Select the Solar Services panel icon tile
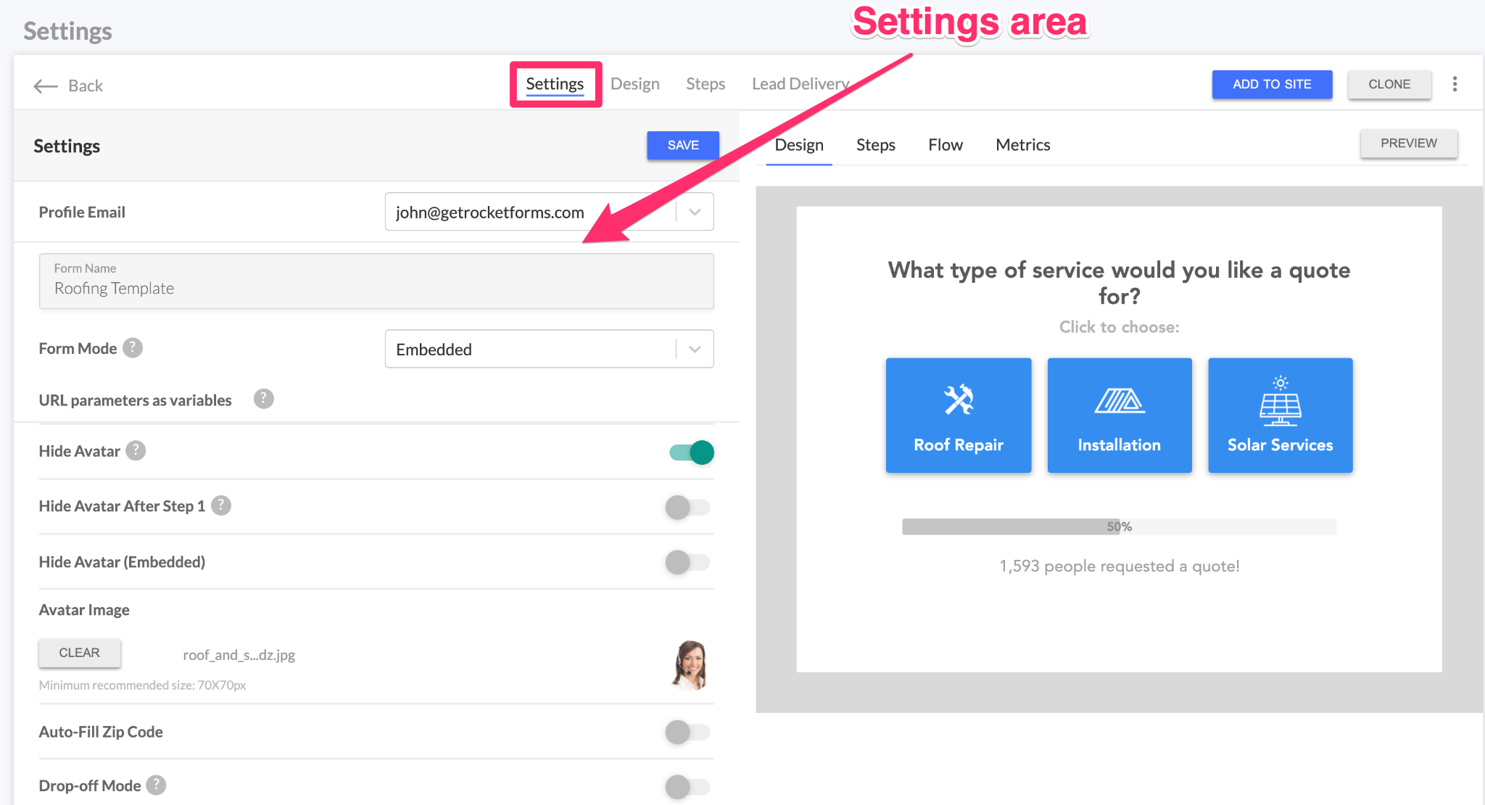Viewport: 1485px width, 805px height. coord(1280,415)
